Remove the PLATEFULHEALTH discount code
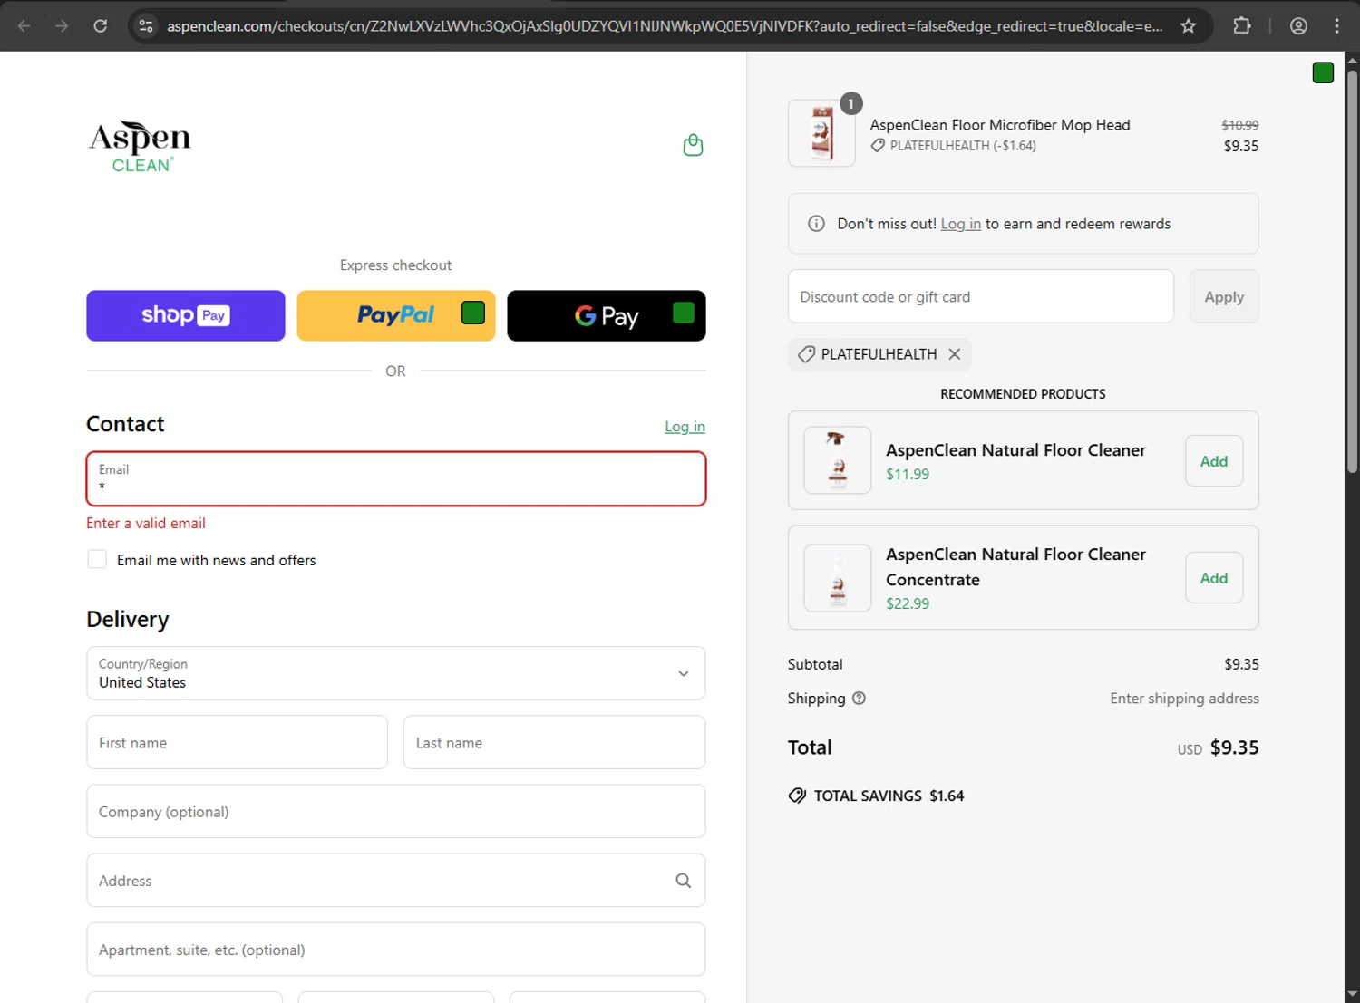This screenshot has height=1003, width=1360. (x=955, y=354)
